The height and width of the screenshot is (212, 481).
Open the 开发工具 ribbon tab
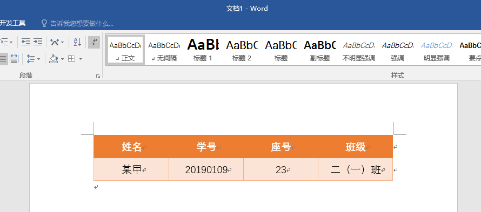[12, 23]
